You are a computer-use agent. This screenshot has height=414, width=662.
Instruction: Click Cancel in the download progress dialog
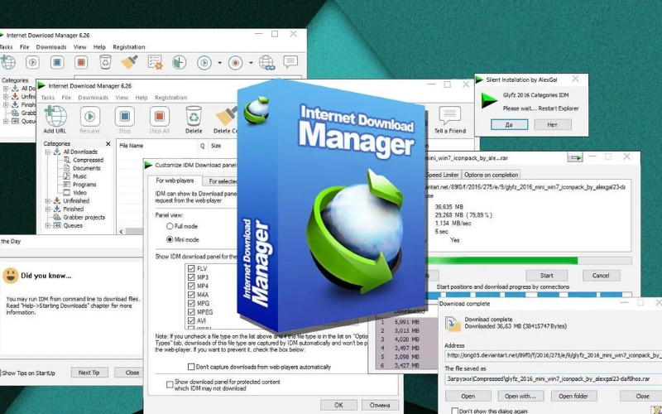click(601, 276)
